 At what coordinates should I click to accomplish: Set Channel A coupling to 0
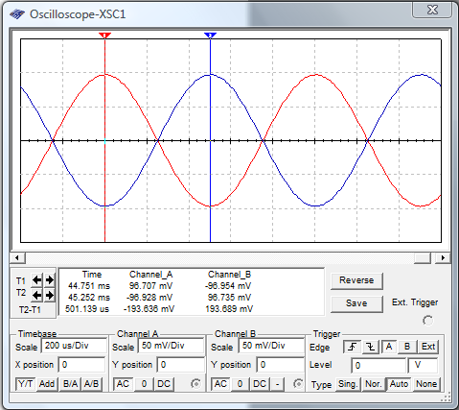144,384
